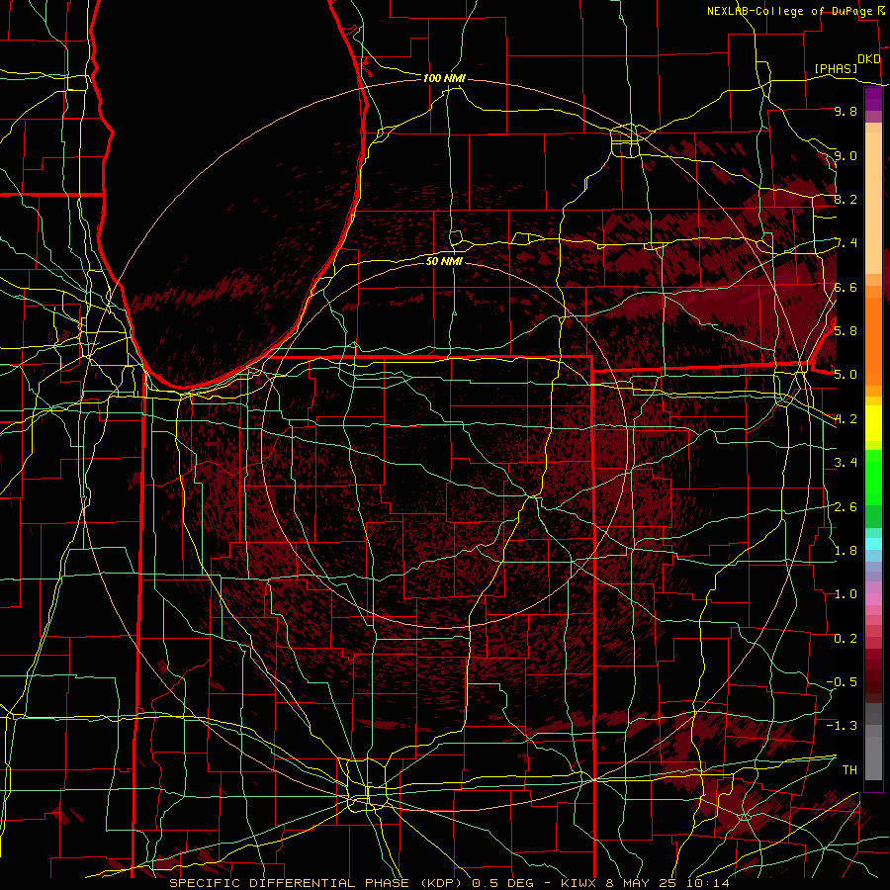Click the (KDP) text in the caption
Viewport: 890px width, 890px height.
click(x=441, y=883)
